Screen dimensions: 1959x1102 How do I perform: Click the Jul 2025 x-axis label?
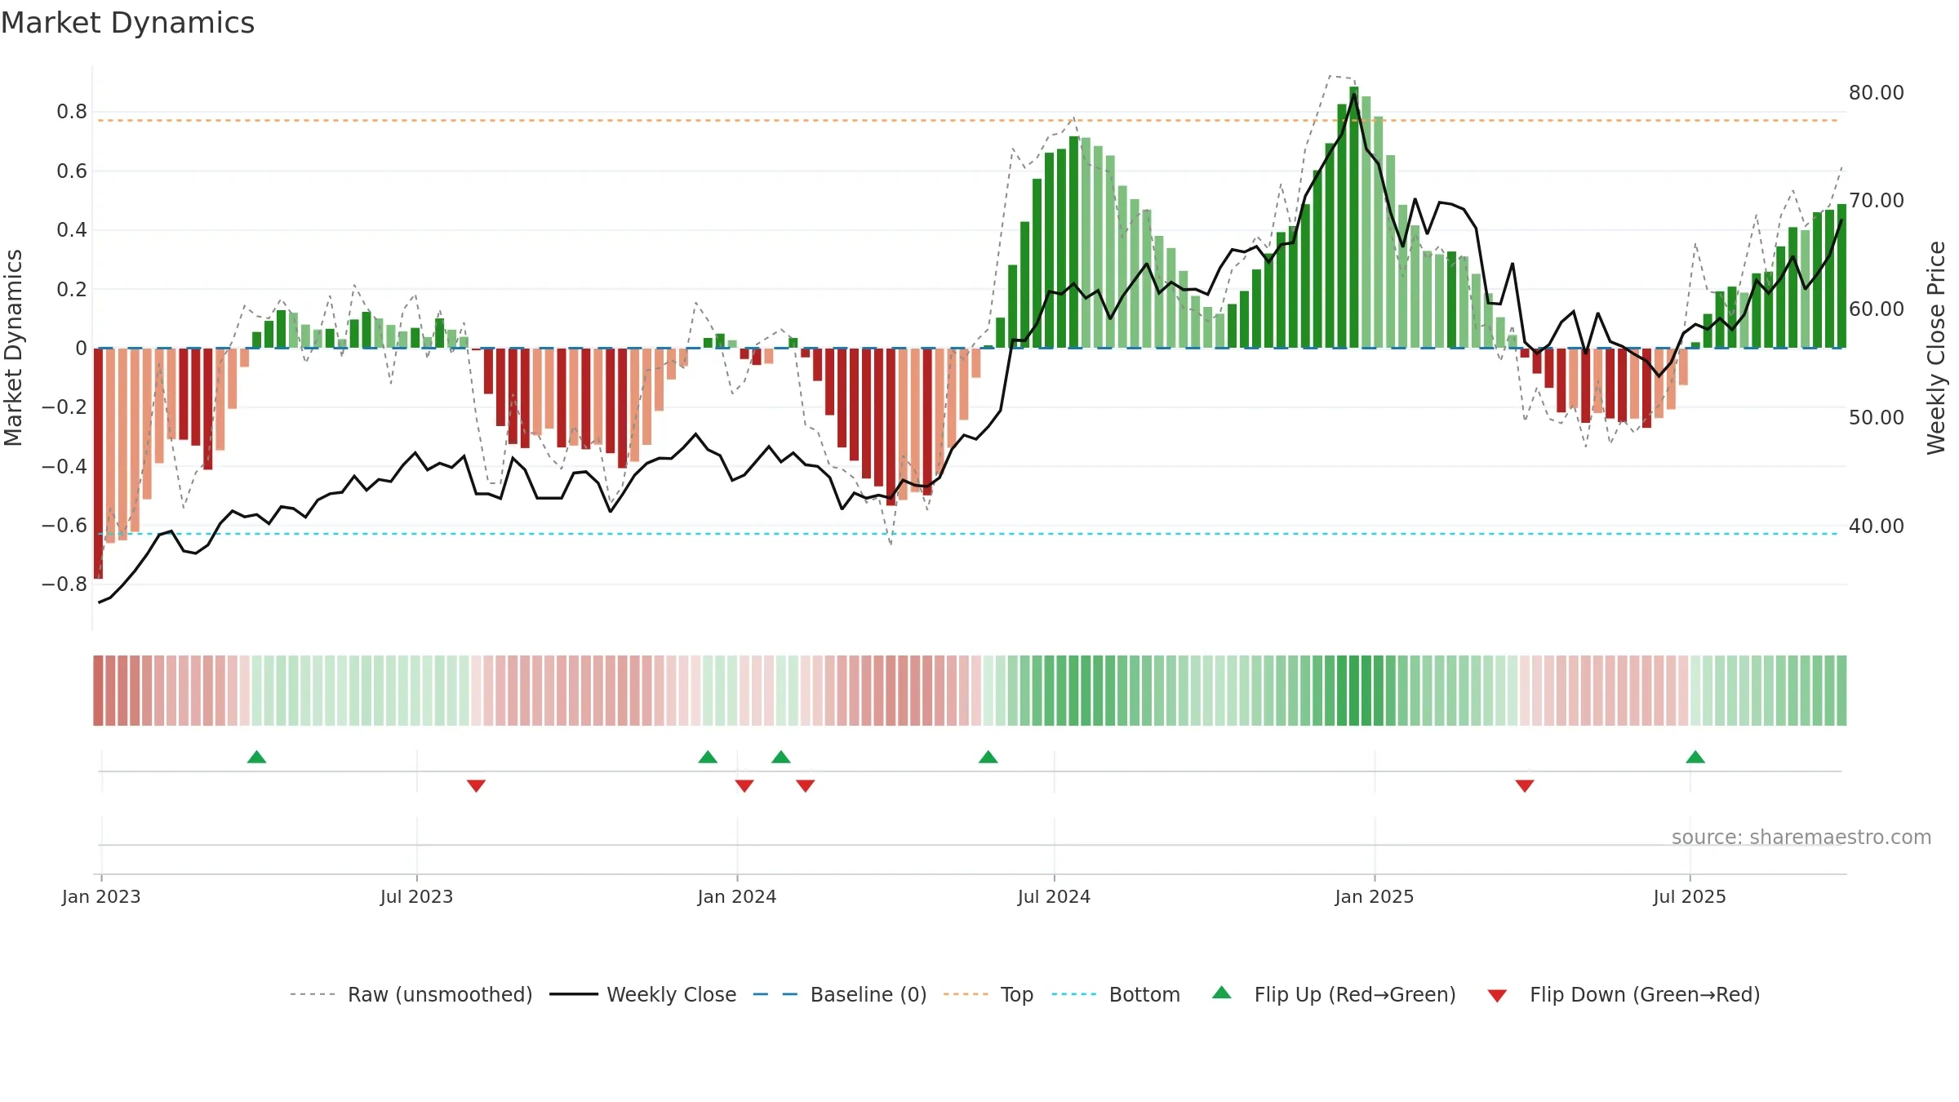1690,896
